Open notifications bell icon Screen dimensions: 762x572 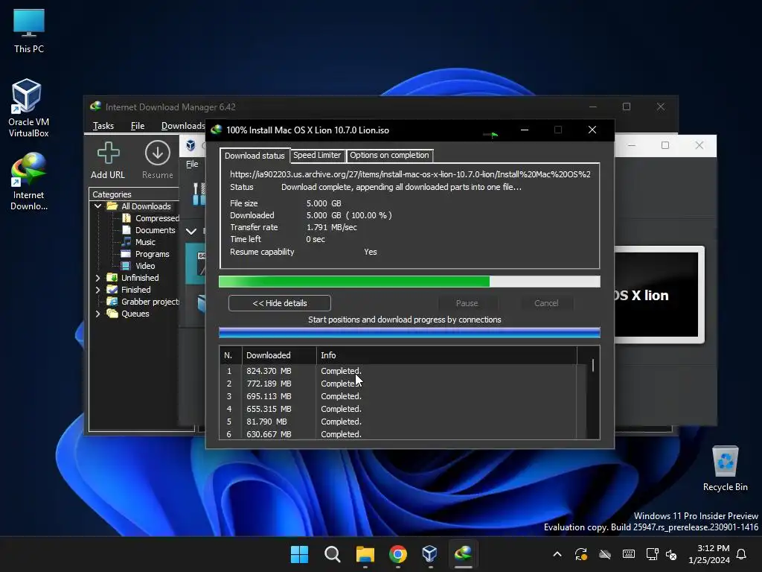click(x=742, y=554)
